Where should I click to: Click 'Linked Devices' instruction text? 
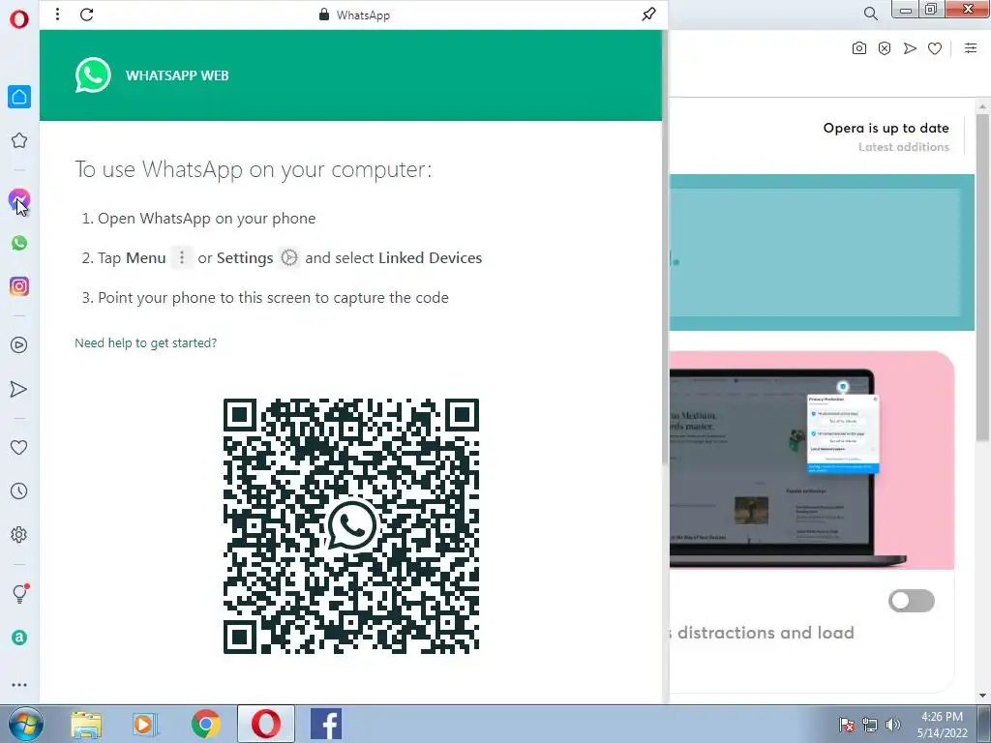(430, 257)
